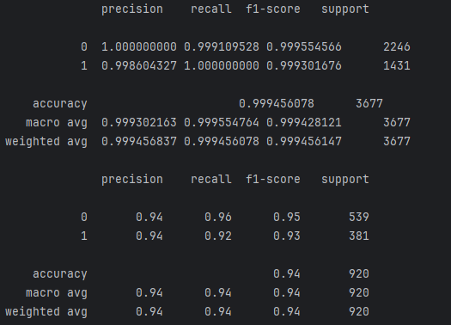Select f1-score value 0.999554566
Screen dimensions: 451x325
304,46
